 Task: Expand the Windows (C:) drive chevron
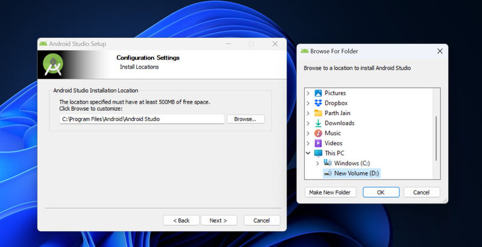tap(318, 163)
